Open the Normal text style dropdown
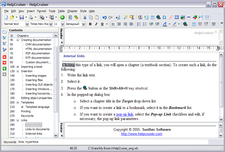 click(27, 24)
